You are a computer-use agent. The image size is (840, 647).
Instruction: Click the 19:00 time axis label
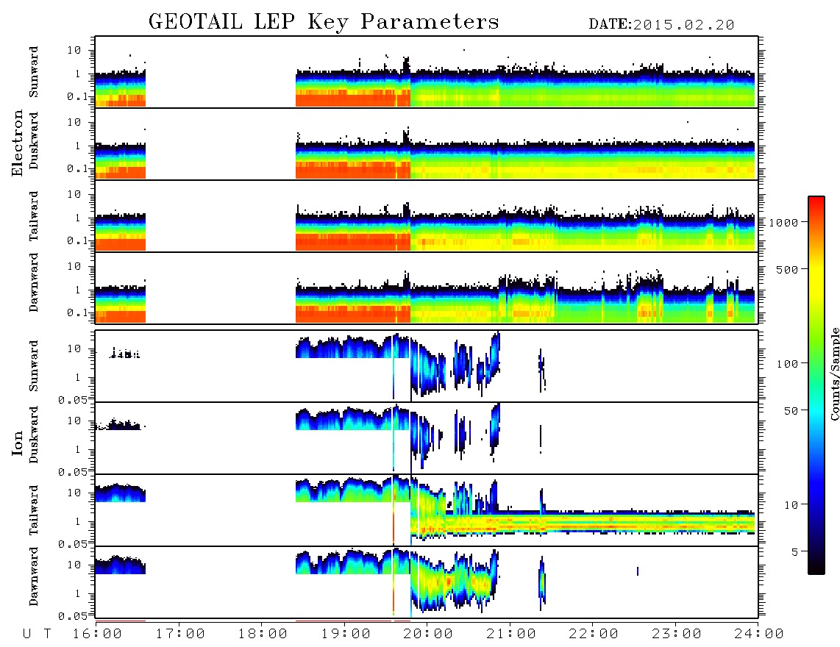(x=346, y=635)
